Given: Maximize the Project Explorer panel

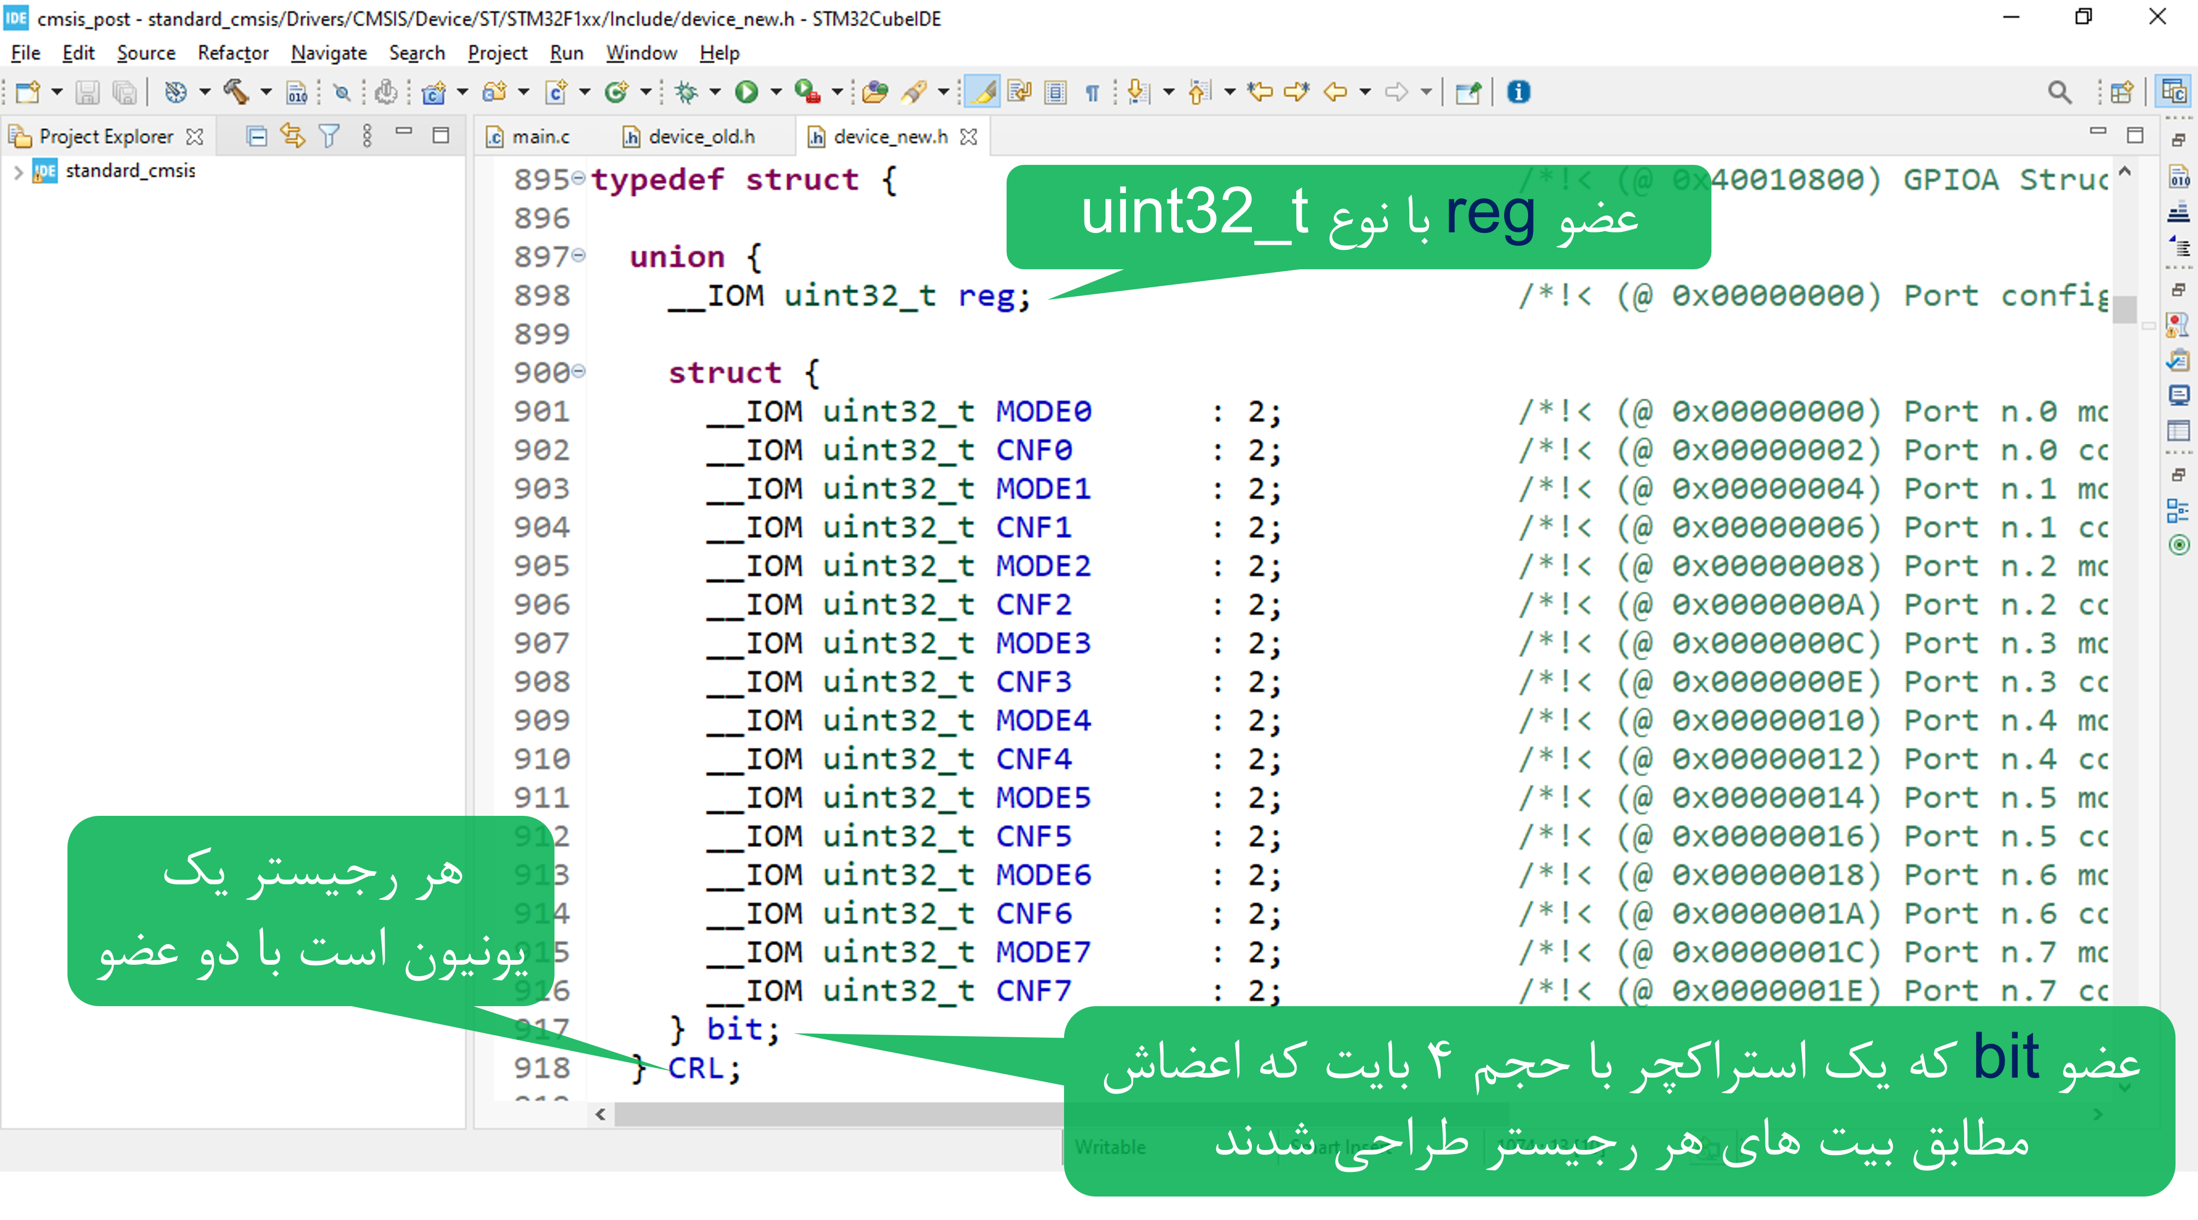Looking at the screenshot, I should (440, 135).
